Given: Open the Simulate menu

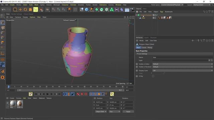Looking at the screenshot, I should (x=81, y=5).
